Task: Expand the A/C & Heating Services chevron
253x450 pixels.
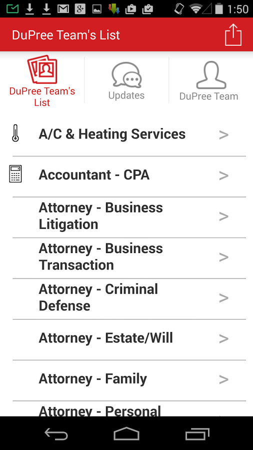Action: (x=223, y=135)
